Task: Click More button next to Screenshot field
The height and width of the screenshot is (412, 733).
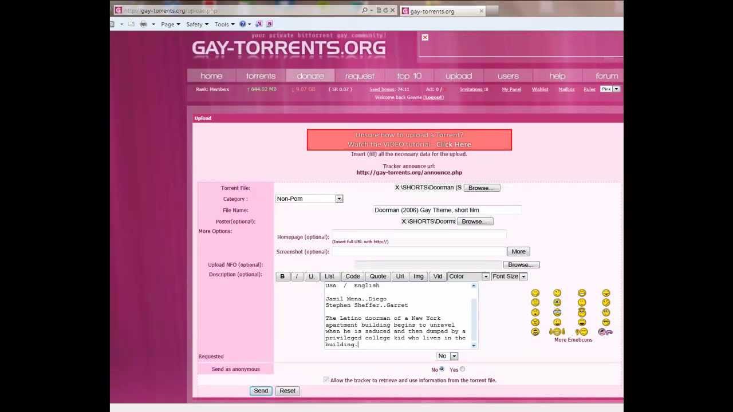Action: click(518, 252)
